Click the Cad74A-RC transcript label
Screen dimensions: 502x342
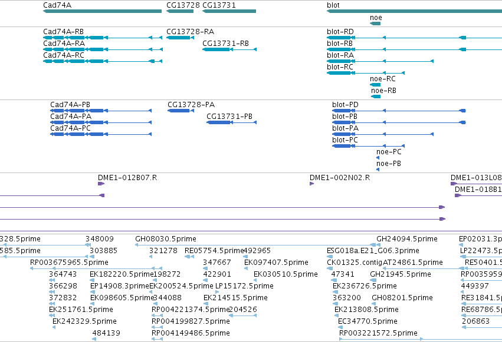coord(64,55)
